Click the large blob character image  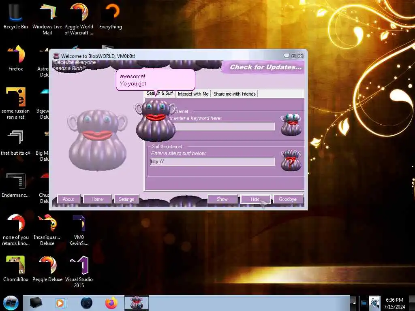97,140
